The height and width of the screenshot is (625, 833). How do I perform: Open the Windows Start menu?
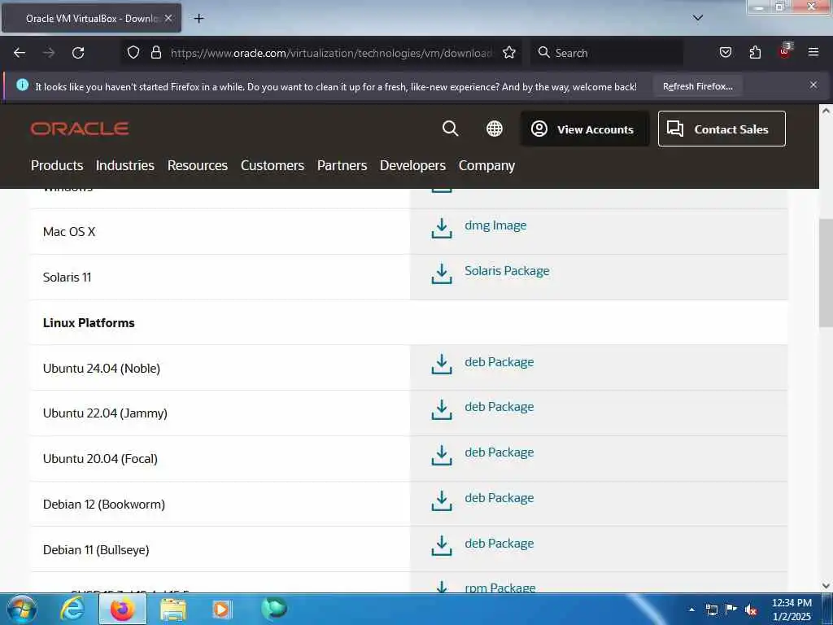tap(22, 610)
